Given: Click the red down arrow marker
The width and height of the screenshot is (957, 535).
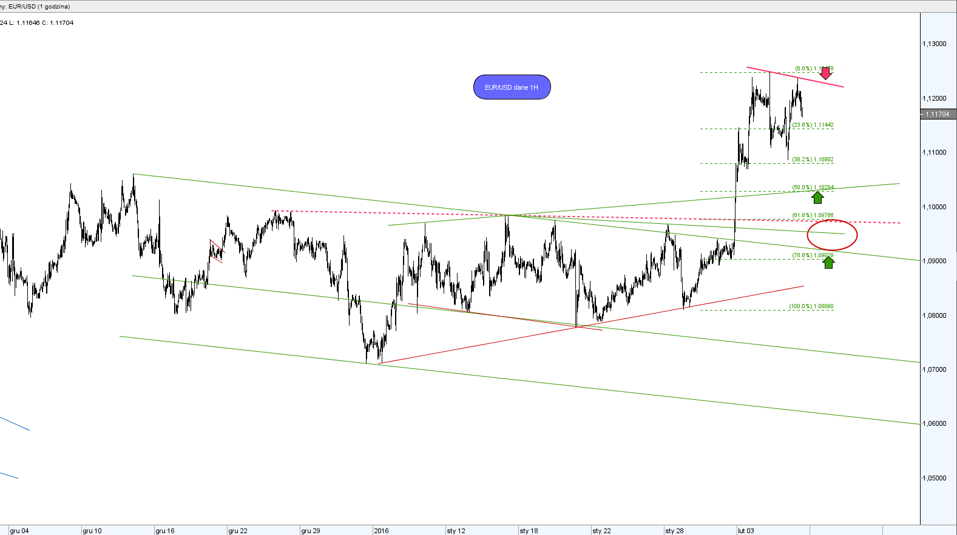Looking at the screenshot, I should pyautogui.click(x=825, y=73).
